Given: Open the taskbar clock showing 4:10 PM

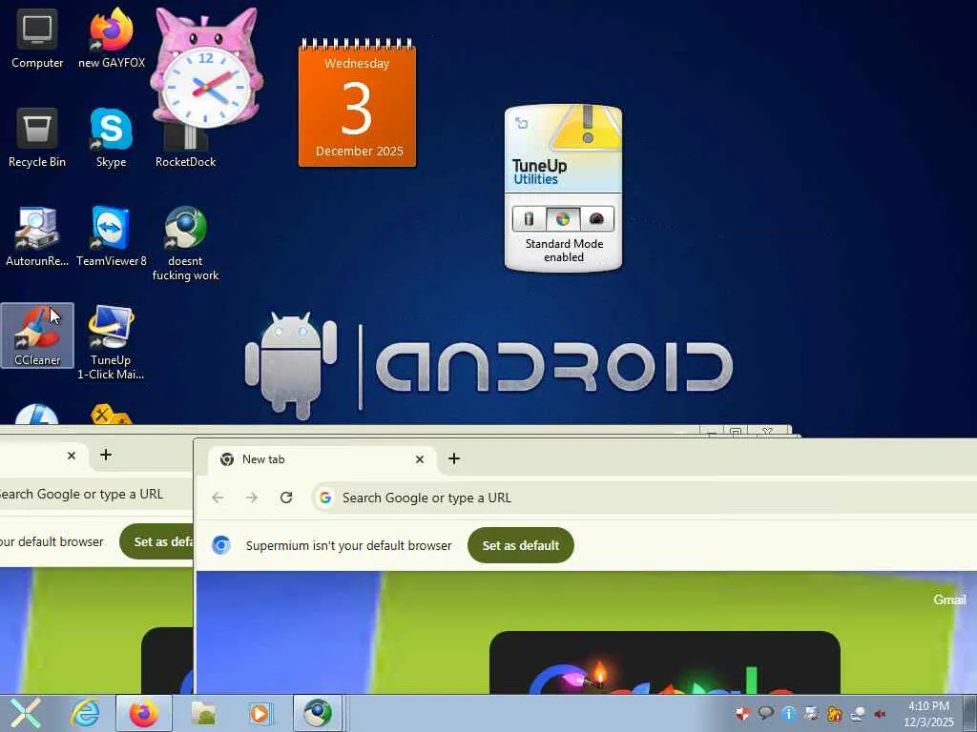Looking at the screenshot, I should click(x=928, y=714).
